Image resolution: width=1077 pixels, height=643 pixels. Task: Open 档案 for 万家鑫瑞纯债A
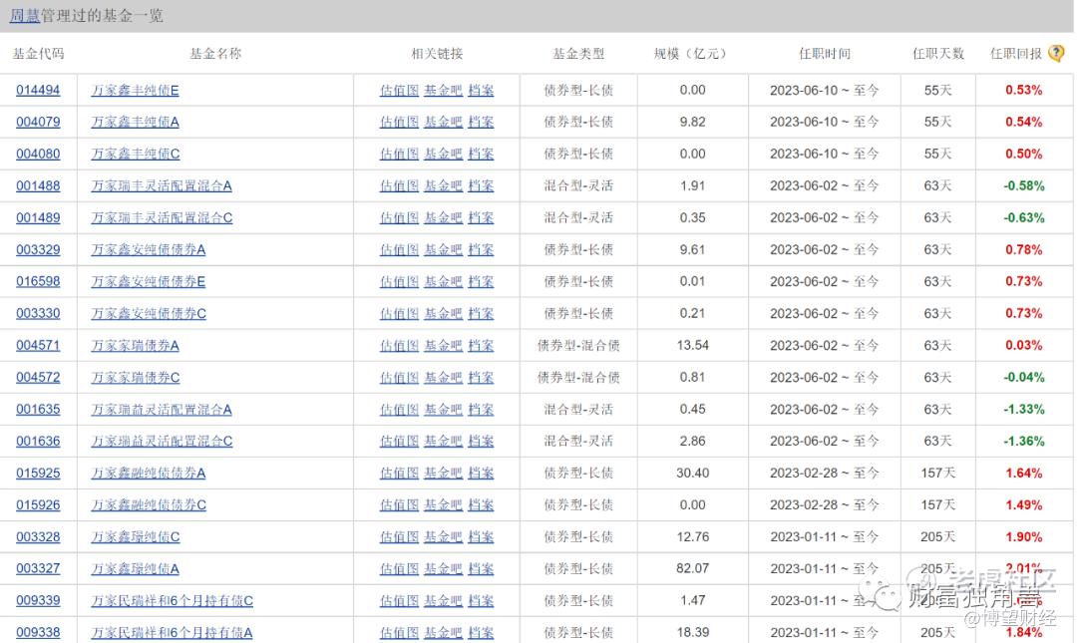pyautogui.click(x=481, y=569)
